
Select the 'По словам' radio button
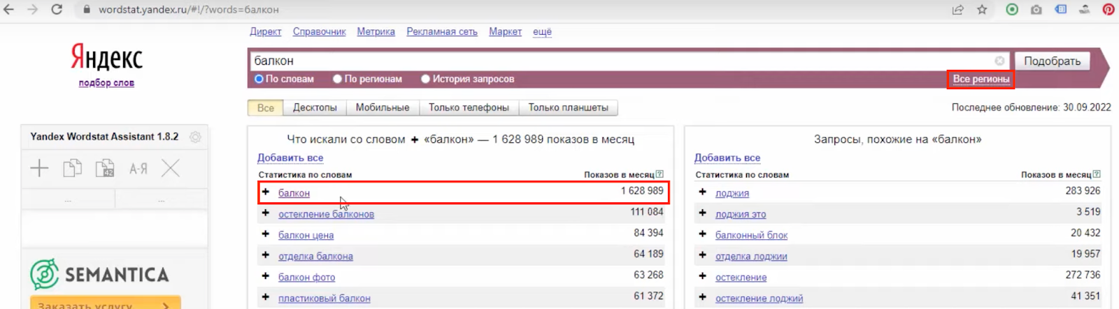coord(259,80)
